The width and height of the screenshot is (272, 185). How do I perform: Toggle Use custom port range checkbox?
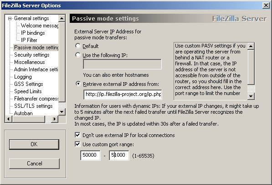77,144
